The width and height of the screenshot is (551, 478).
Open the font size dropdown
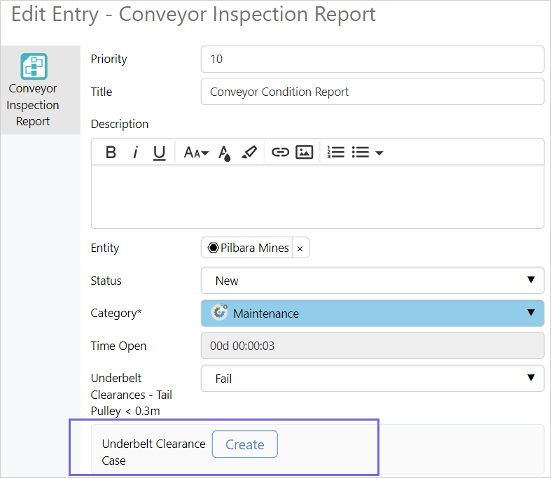tap(195, 152)
